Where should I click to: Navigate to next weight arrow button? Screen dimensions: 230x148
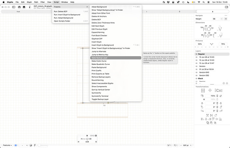(226, 19)
